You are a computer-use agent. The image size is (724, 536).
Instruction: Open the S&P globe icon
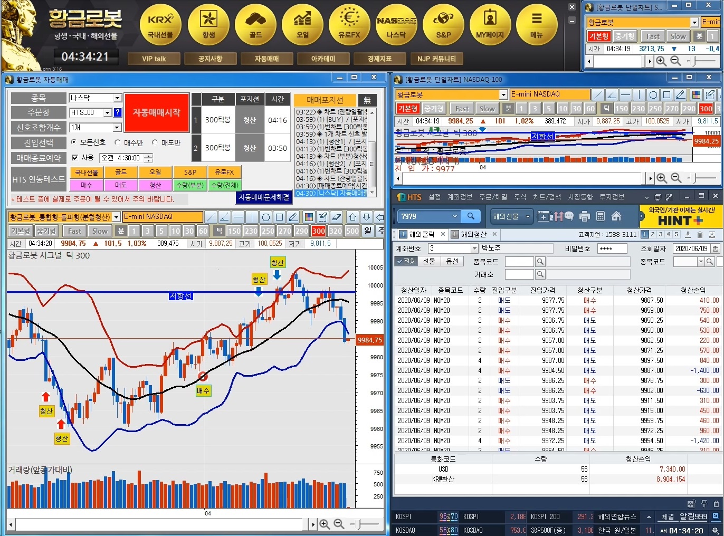443,24
